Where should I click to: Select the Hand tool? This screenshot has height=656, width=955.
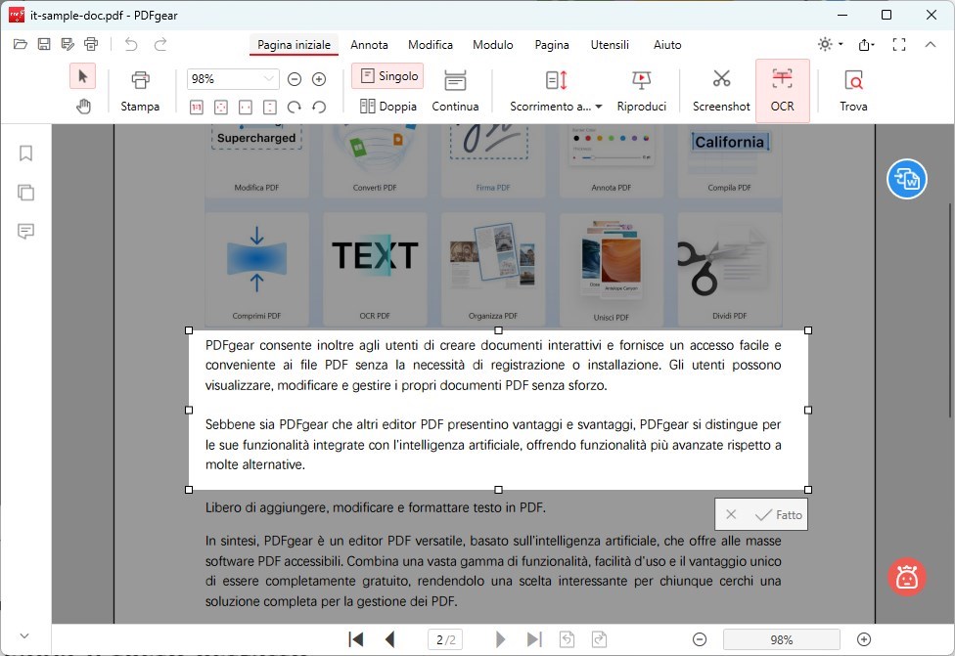click(83, 106)
